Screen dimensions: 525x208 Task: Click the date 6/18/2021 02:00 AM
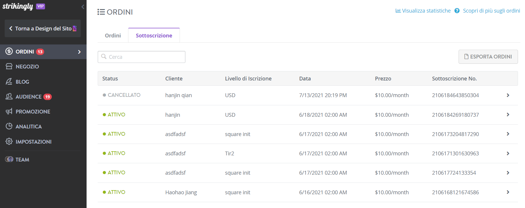point(323,115)
